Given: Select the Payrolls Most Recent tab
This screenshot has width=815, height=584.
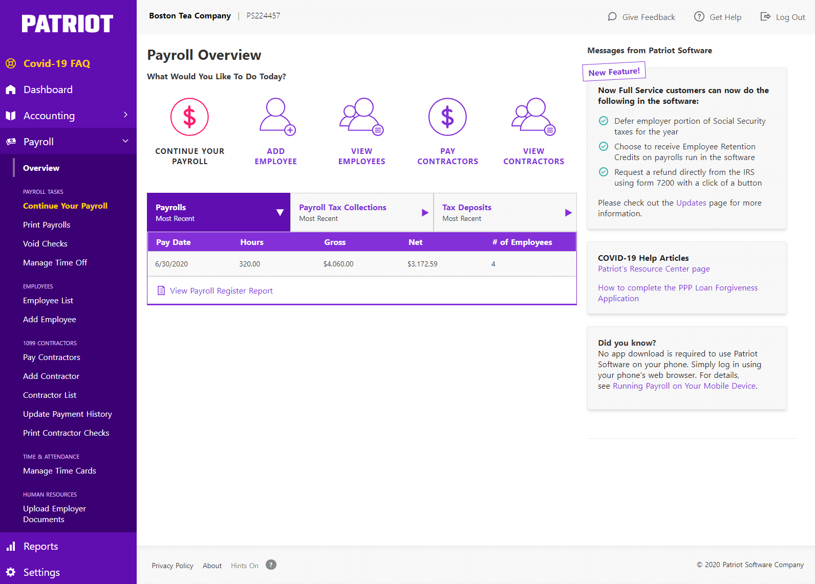Looking at the screenshot, I should tap(219, 212).
